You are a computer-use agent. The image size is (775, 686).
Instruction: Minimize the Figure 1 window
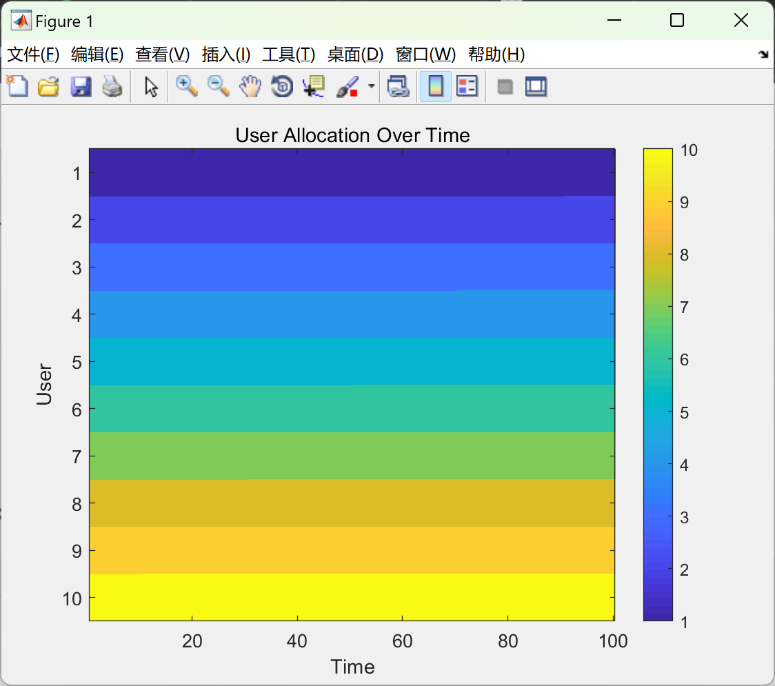[614, 20]
